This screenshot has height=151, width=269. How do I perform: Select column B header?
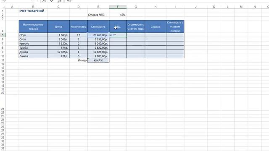coord(33,7)
